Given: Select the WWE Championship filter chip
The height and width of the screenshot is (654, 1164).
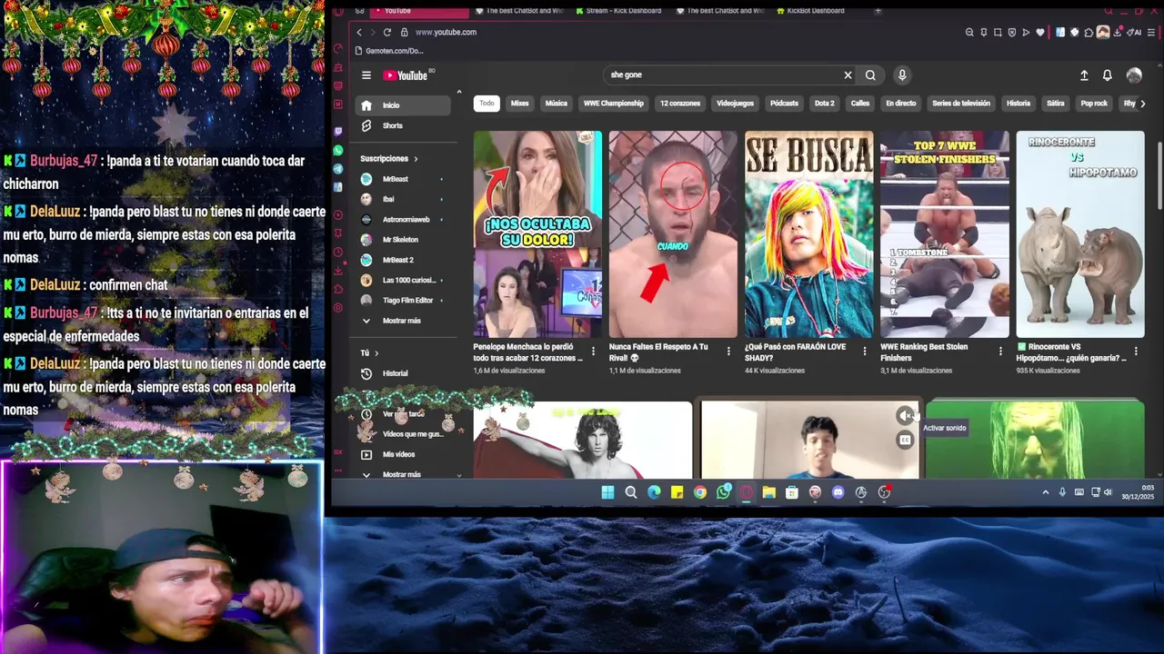Looking at the screenshot, I should coord(613,104).
